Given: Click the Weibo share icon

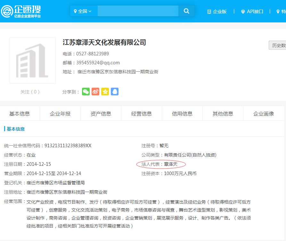Looking at the screenshot, I should 95,92.
